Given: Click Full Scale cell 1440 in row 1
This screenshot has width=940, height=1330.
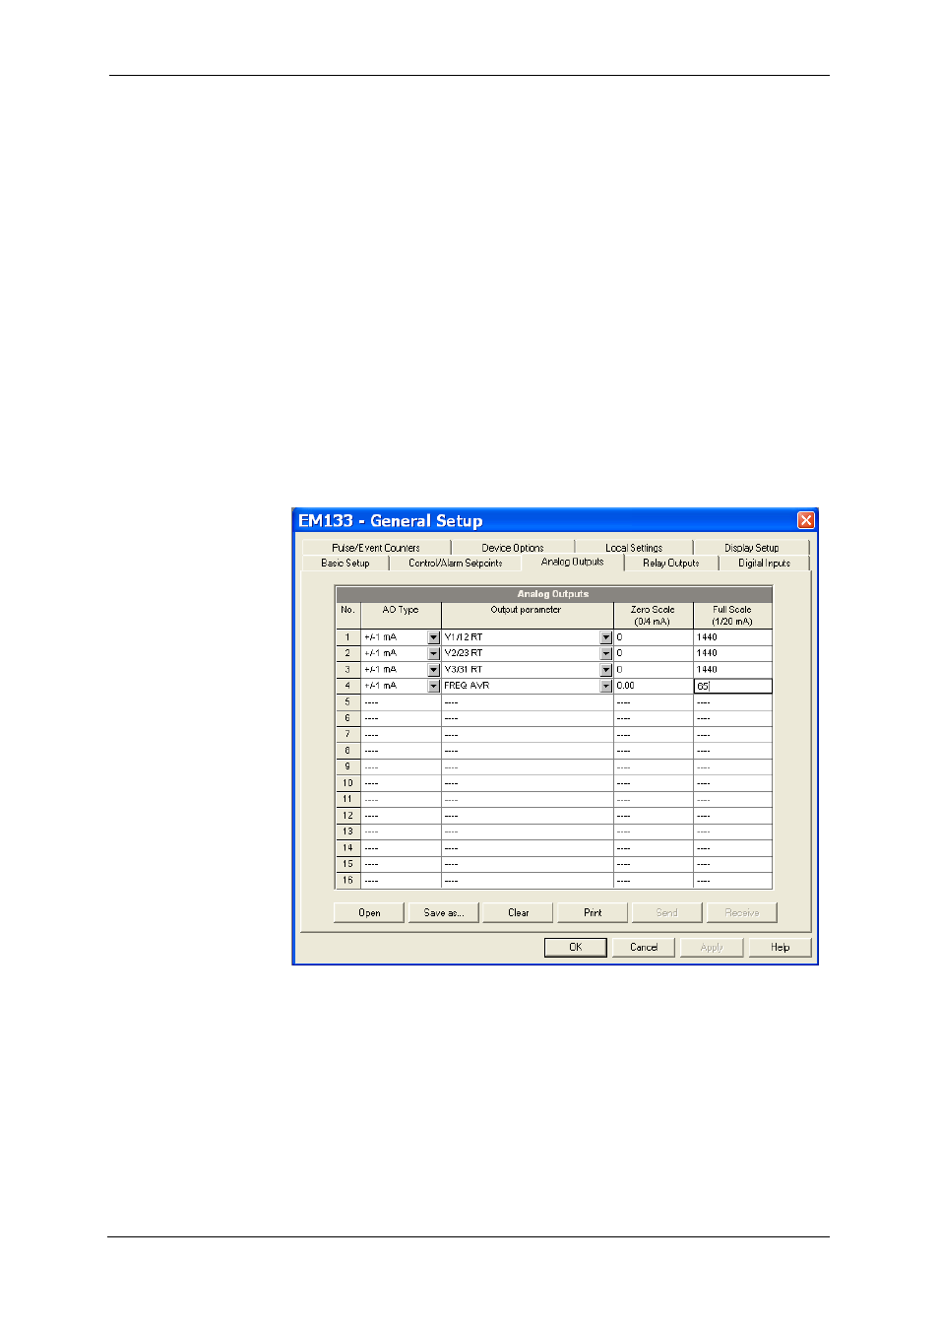Looking at the screenshot, I should pyautogui.click(x=733, y=637).
